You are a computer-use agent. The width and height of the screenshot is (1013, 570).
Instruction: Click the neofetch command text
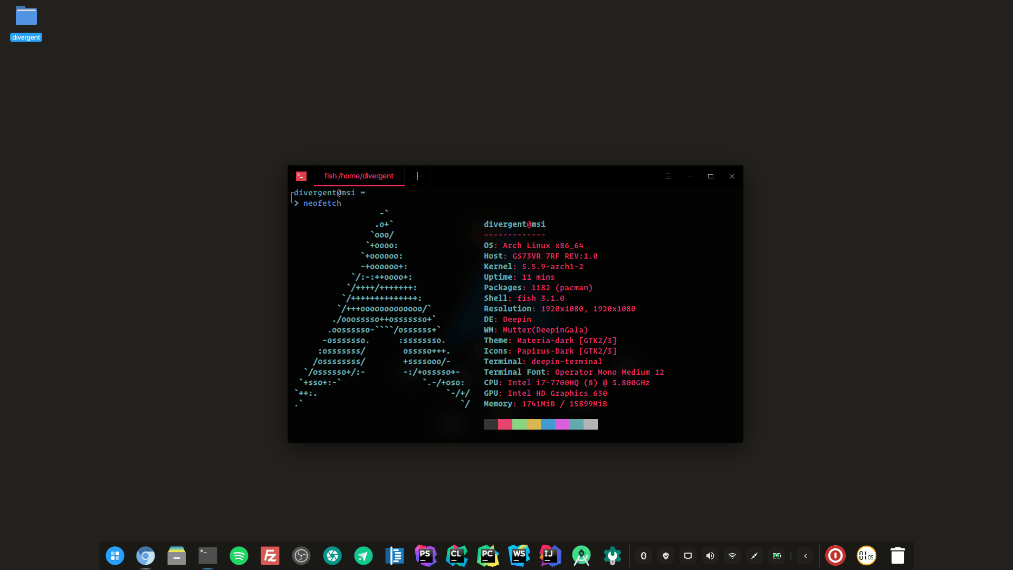tap(322, 203)
